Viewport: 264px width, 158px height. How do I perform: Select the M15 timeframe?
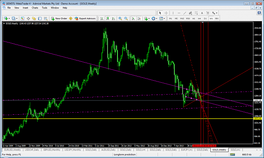[182, 18]
